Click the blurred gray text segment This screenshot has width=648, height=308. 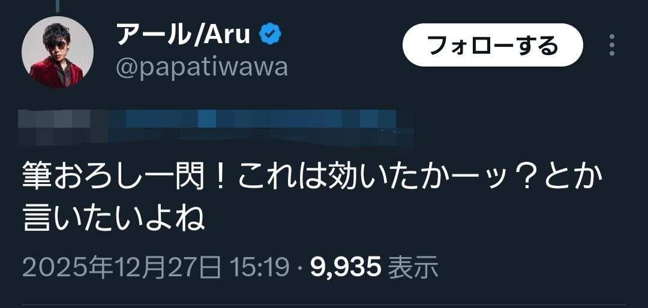(63, 127)
